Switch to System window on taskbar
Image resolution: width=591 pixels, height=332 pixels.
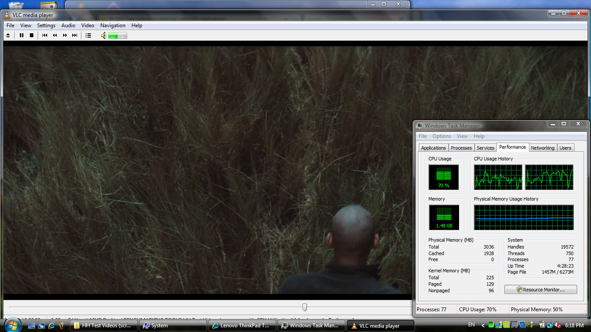pyautogui.click(x=172, y=325)
